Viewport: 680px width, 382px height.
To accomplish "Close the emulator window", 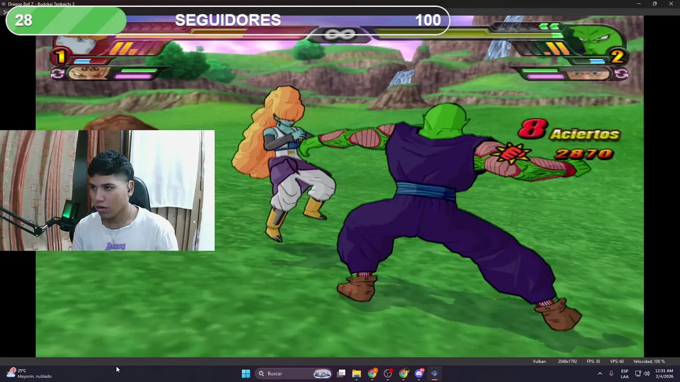I will pos(671,4).
